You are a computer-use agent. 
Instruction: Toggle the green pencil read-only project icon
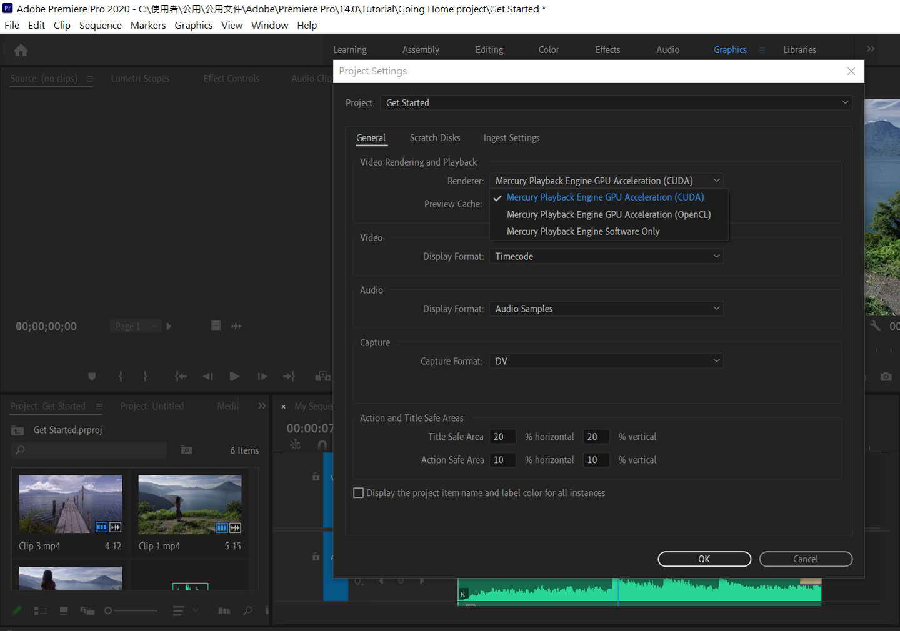17,610
